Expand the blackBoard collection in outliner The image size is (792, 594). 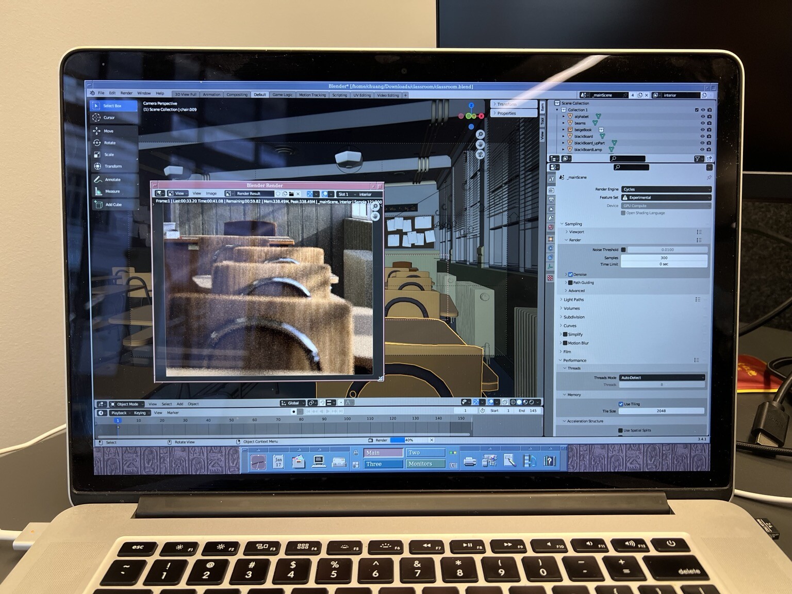(563, 137)
